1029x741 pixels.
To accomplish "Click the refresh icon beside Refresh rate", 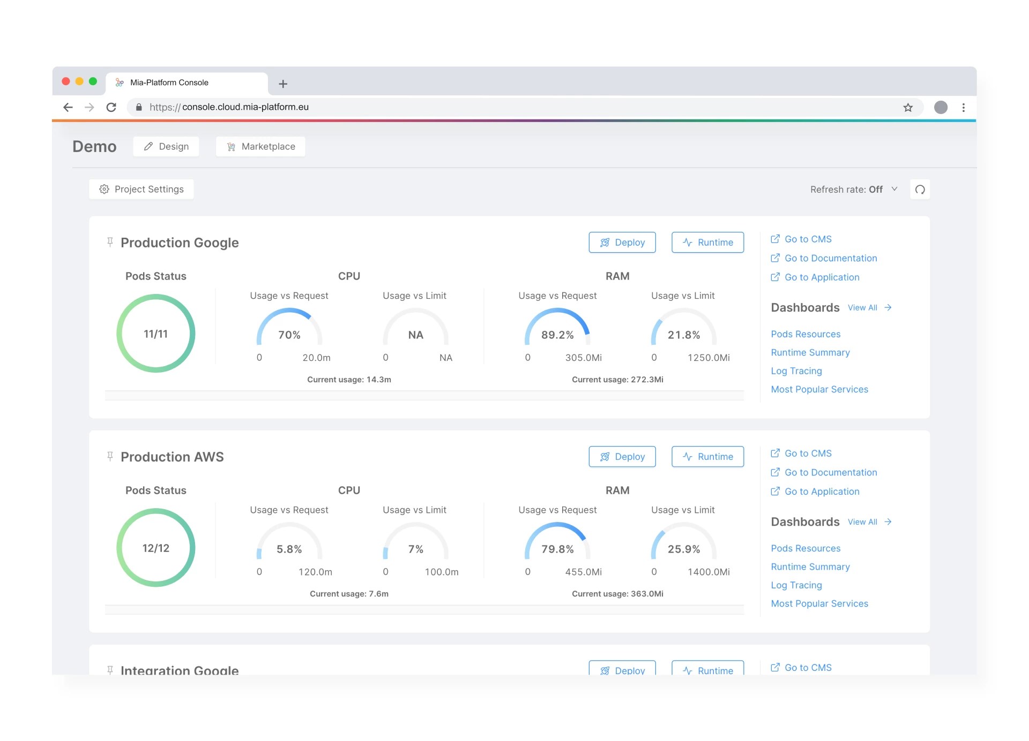I will pos(920,190).
